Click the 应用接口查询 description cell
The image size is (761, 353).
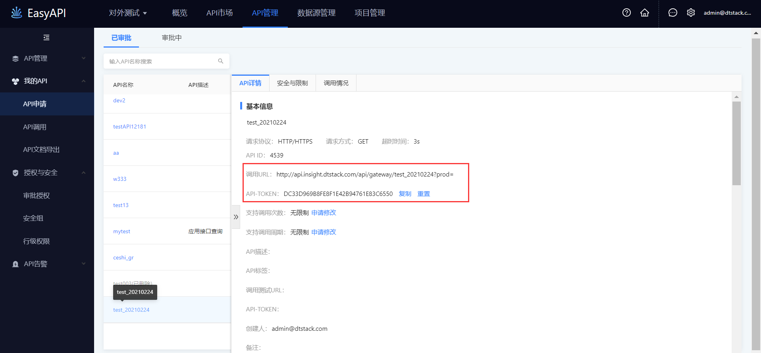[205, 231]
